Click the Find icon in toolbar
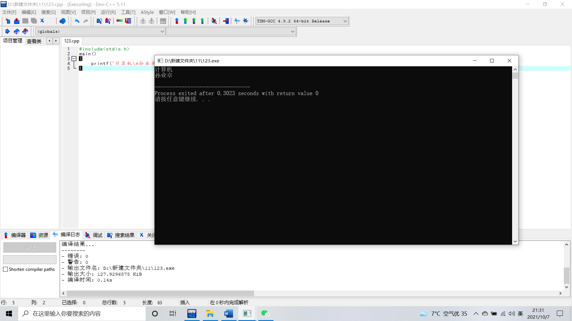 click(99, 21)
